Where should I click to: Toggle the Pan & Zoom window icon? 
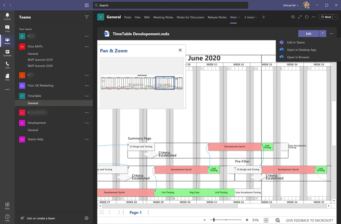[278, 220]
